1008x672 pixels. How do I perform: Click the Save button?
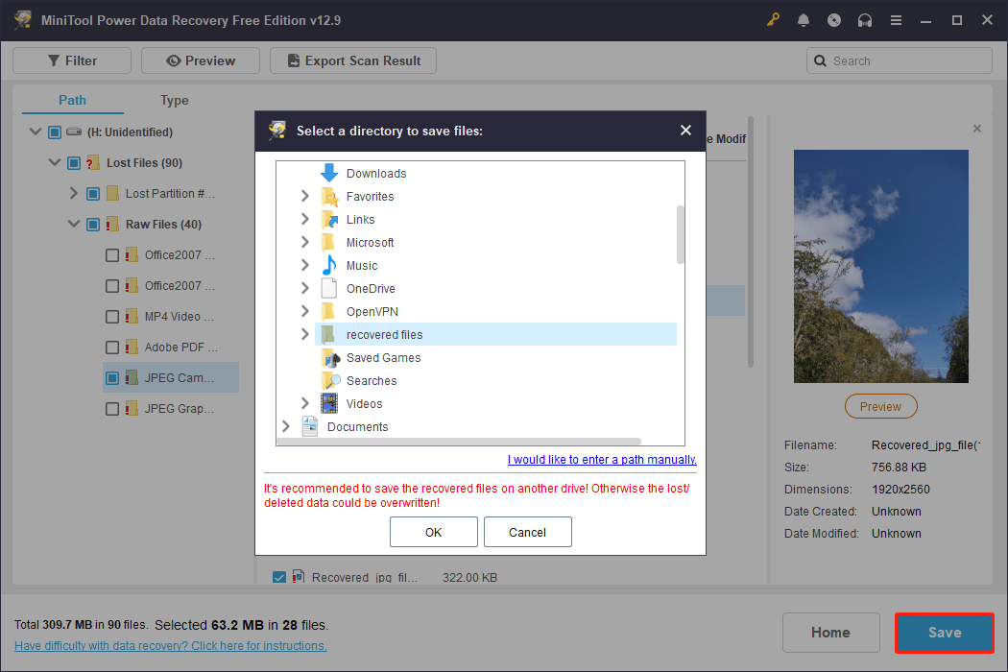pos(945,633)
